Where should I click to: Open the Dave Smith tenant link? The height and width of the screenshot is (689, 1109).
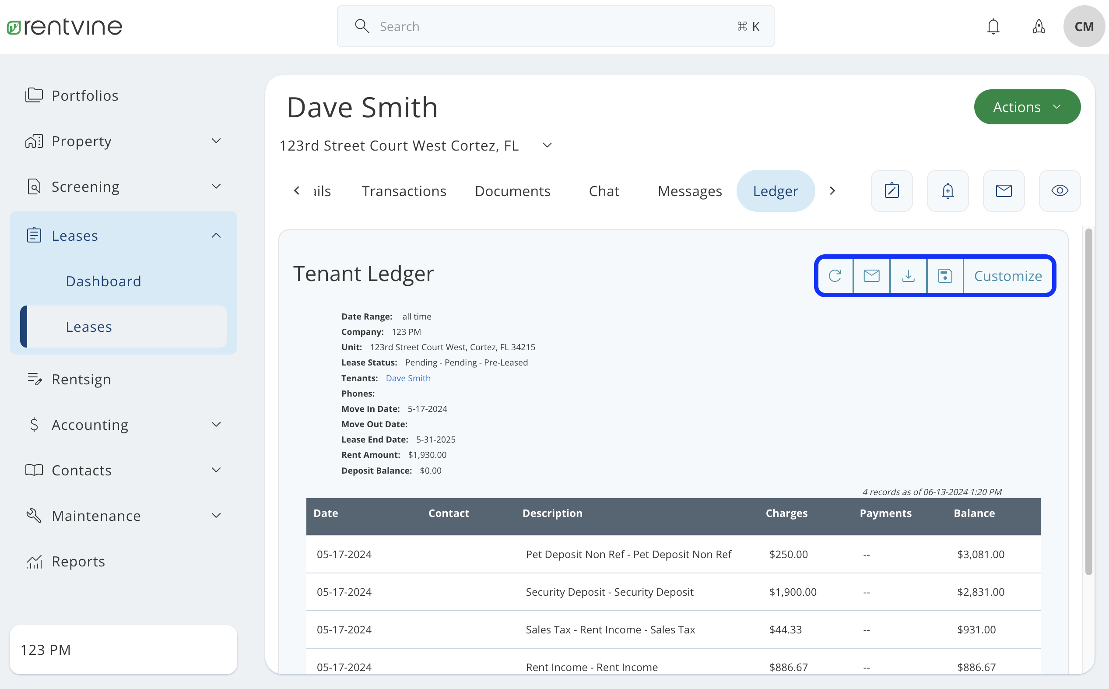click(x=408, y=378)
